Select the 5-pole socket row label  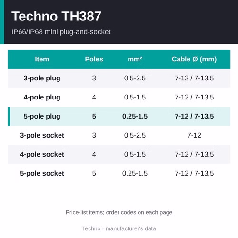click(x=42, y=173)
